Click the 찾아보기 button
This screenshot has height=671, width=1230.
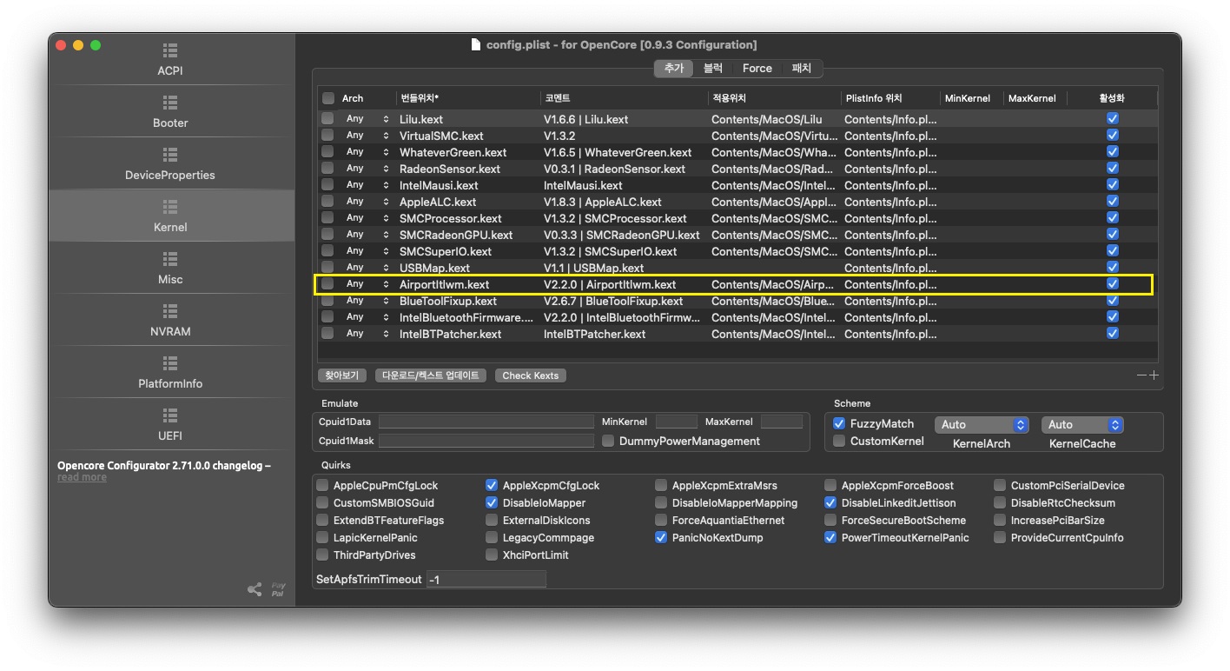[341, 375]
